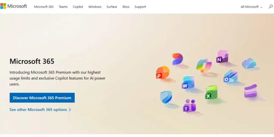Expand the All Microsoft dropdown
This screenshot has height=137, width=274.
(252, 7)
